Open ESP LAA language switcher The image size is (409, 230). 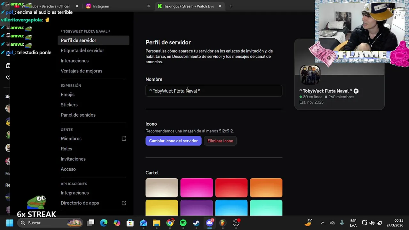(x=353, y=223)
